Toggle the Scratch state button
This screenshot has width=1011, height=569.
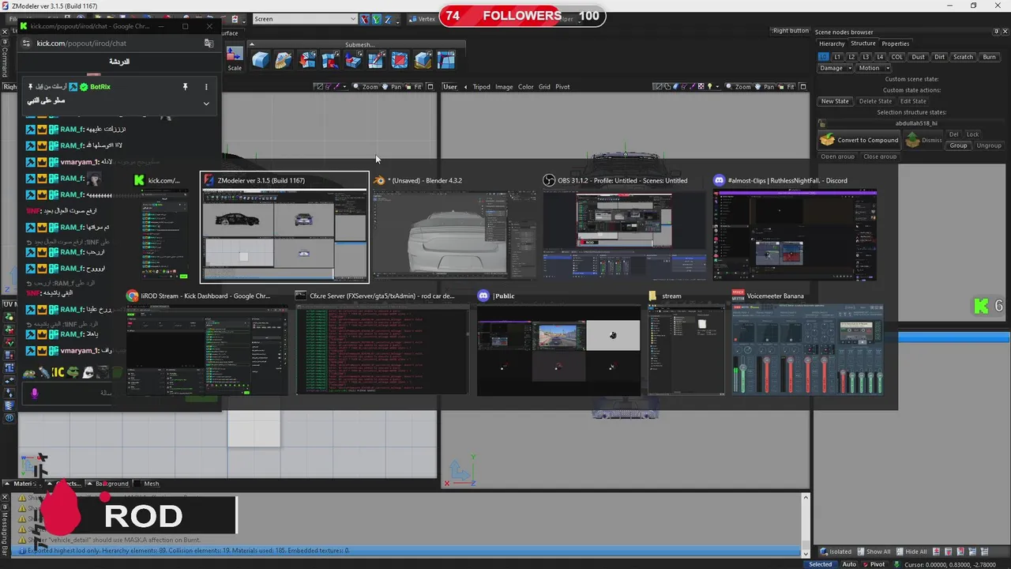[963, 57]
